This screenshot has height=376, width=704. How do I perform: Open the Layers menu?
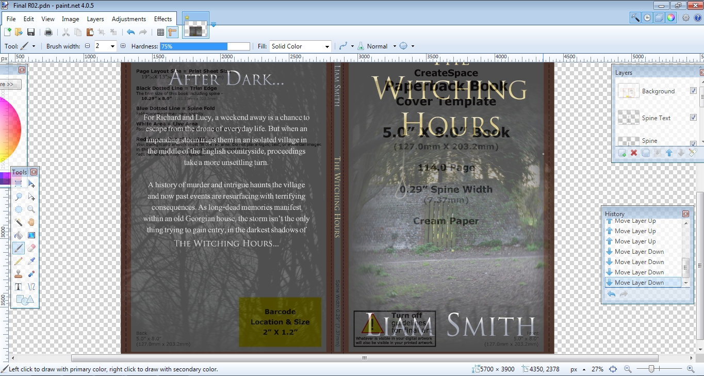pos(95,19)
